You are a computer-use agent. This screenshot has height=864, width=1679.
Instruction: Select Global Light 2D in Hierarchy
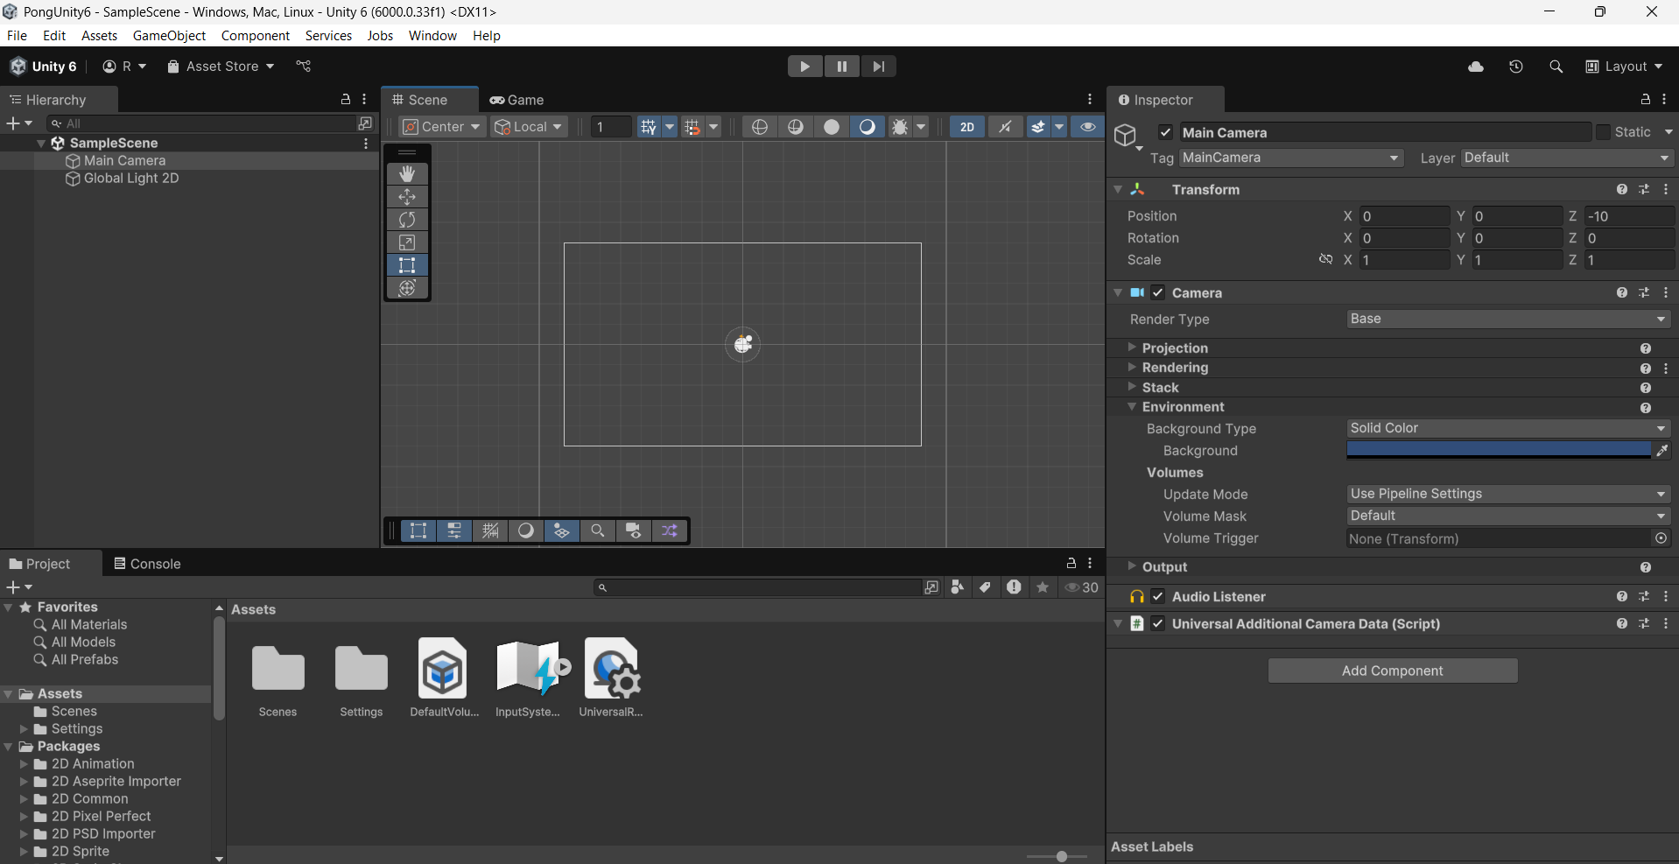point(131,179)
